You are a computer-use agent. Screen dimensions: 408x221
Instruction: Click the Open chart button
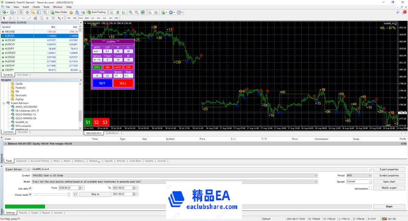point(389,182)
